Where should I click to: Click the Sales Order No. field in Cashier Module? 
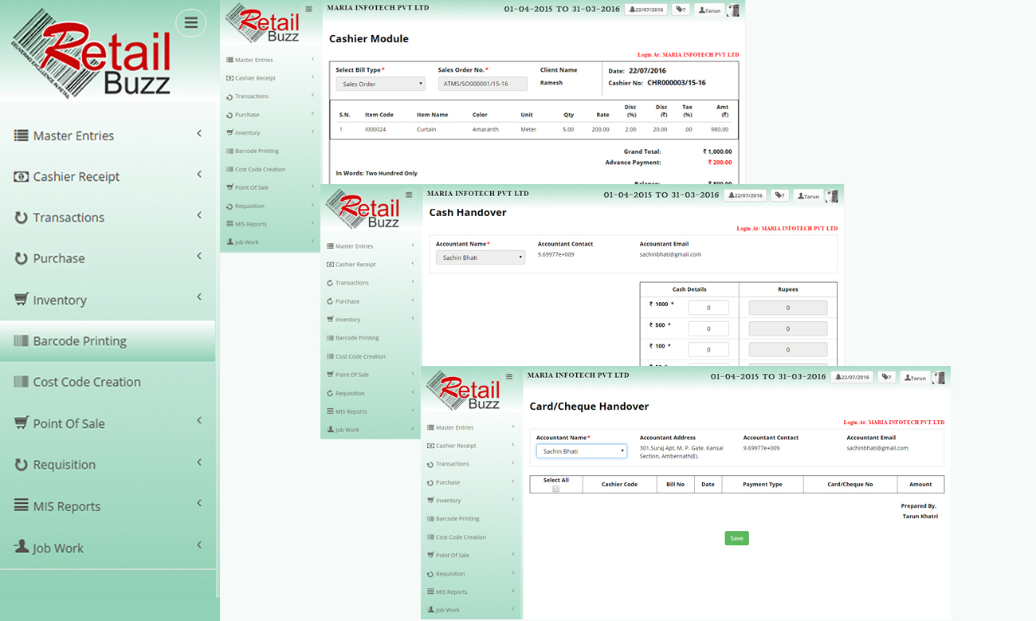click(x=483, y=84)
